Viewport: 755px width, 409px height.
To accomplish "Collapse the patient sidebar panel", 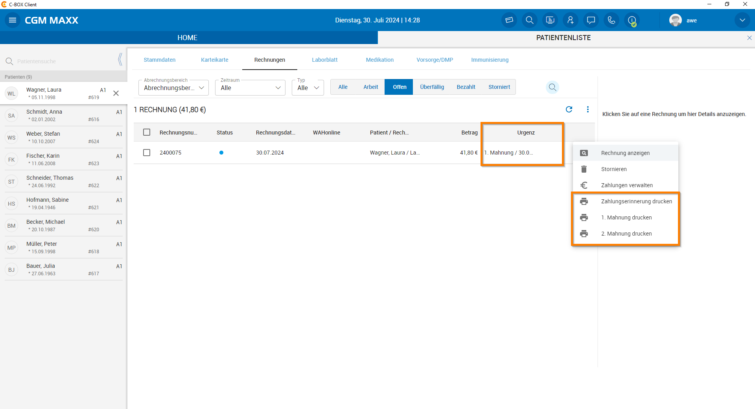I will click(x=120, y=59).
